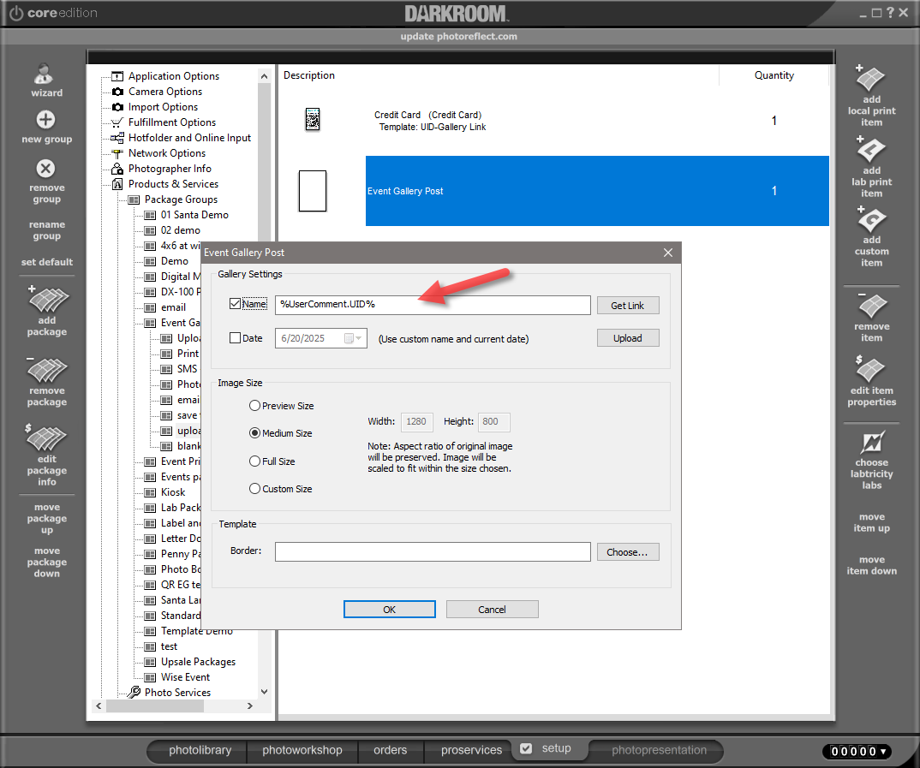
Task: Select Upsale Packages tree item
Action: (198, 662)
